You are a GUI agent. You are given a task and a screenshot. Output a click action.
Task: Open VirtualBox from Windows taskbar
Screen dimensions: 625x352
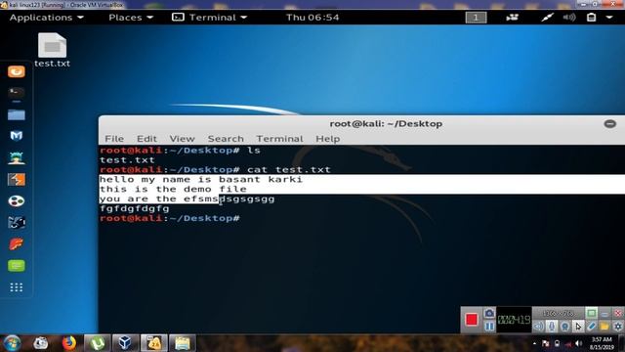[x=126, y=343]
